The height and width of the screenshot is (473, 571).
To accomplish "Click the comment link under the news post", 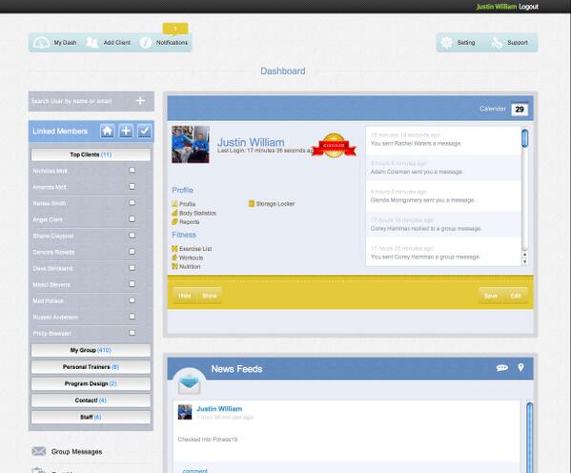I will point(194,470).
